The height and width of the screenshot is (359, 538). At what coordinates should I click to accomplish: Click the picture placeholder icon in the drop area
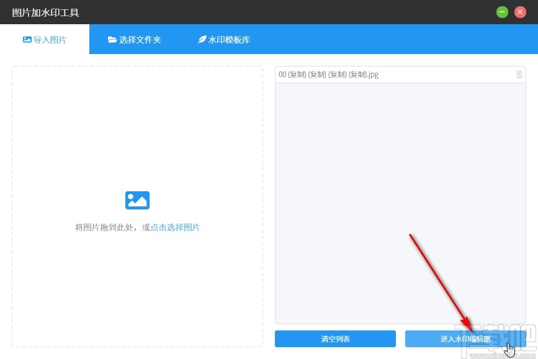(137, 200)
